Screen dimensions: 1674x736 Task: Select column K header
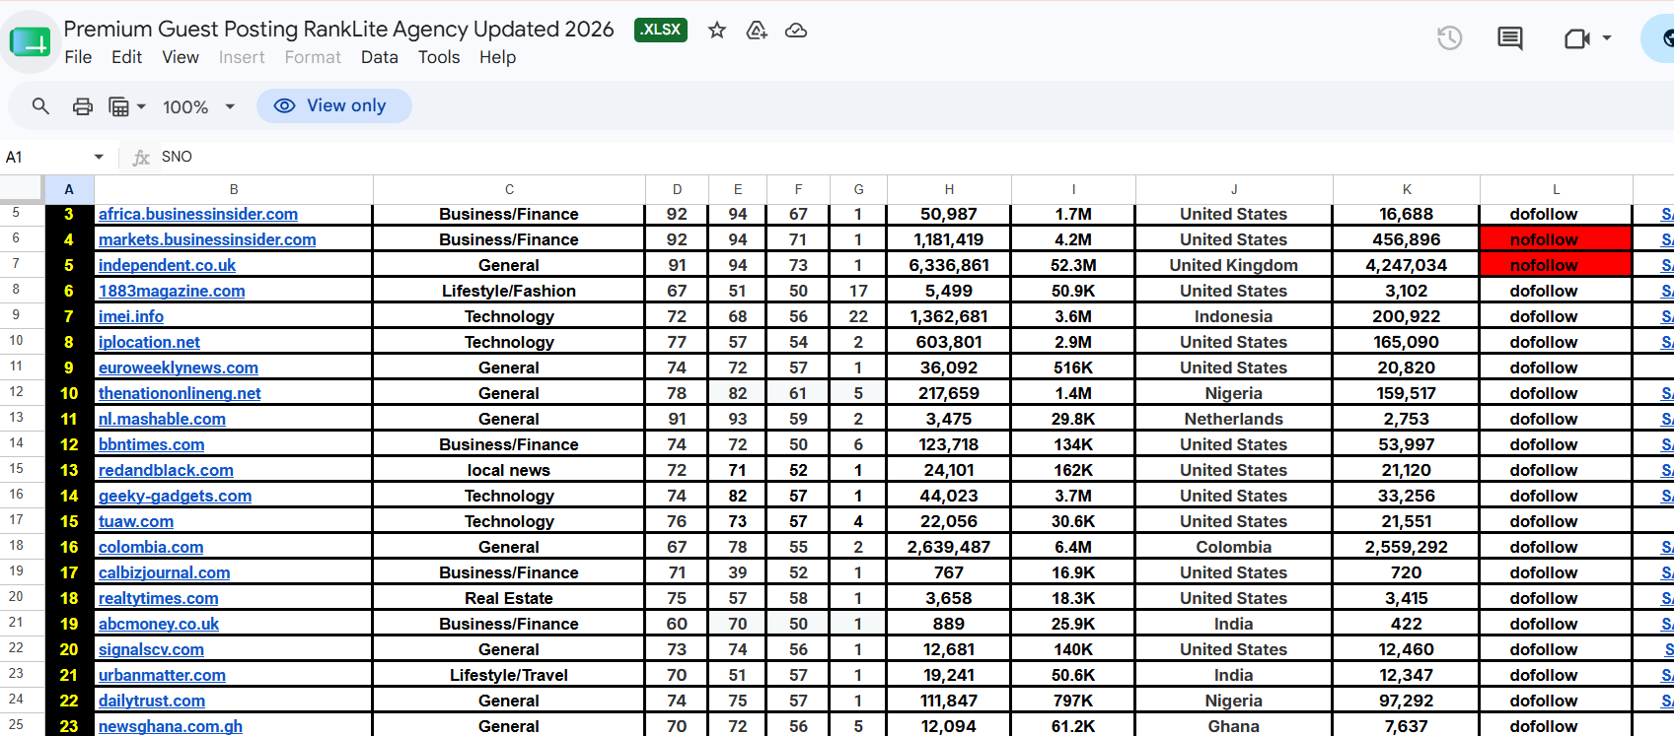1407,189
